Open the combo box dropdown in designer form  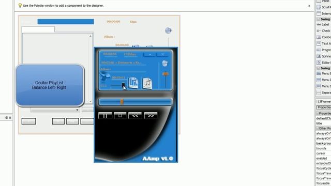coord(77,110)
